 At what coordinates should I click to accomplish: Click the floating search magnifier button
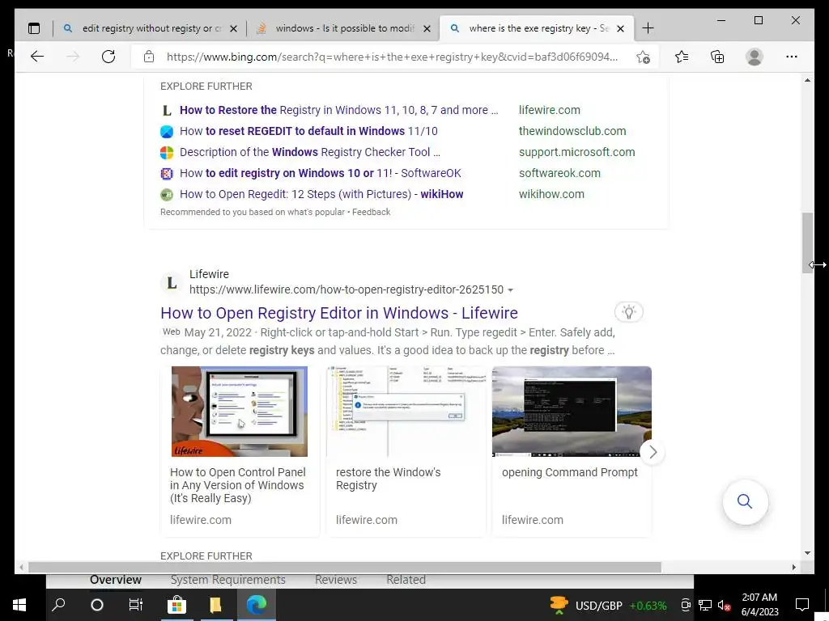click(x=745, y=501)
